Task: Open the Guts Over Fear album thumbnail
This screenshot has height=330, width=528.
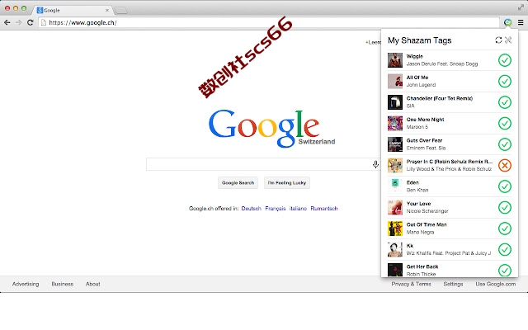Action: click(x=395, y=144)
